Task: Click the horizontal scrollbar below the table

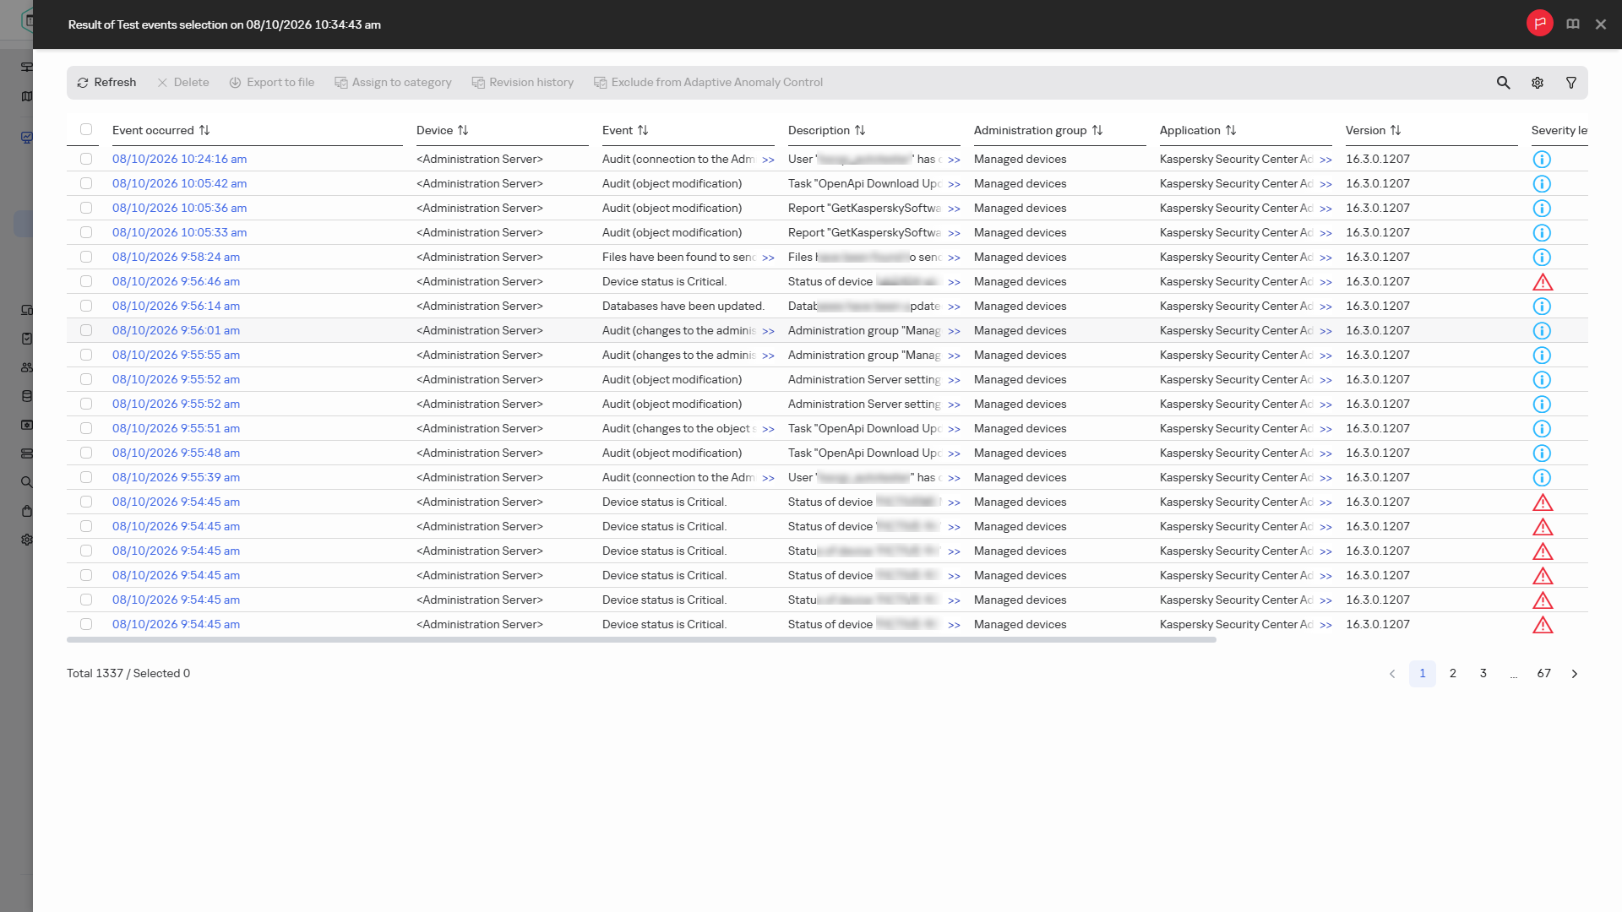Action: 641,640
